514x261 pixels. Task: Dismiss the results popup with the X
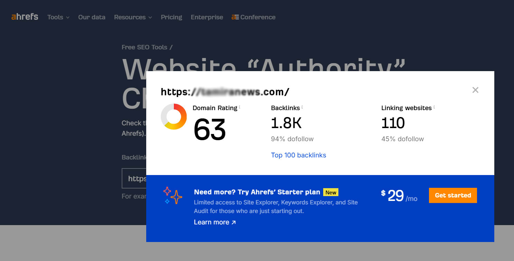click(x=475, y=90)
